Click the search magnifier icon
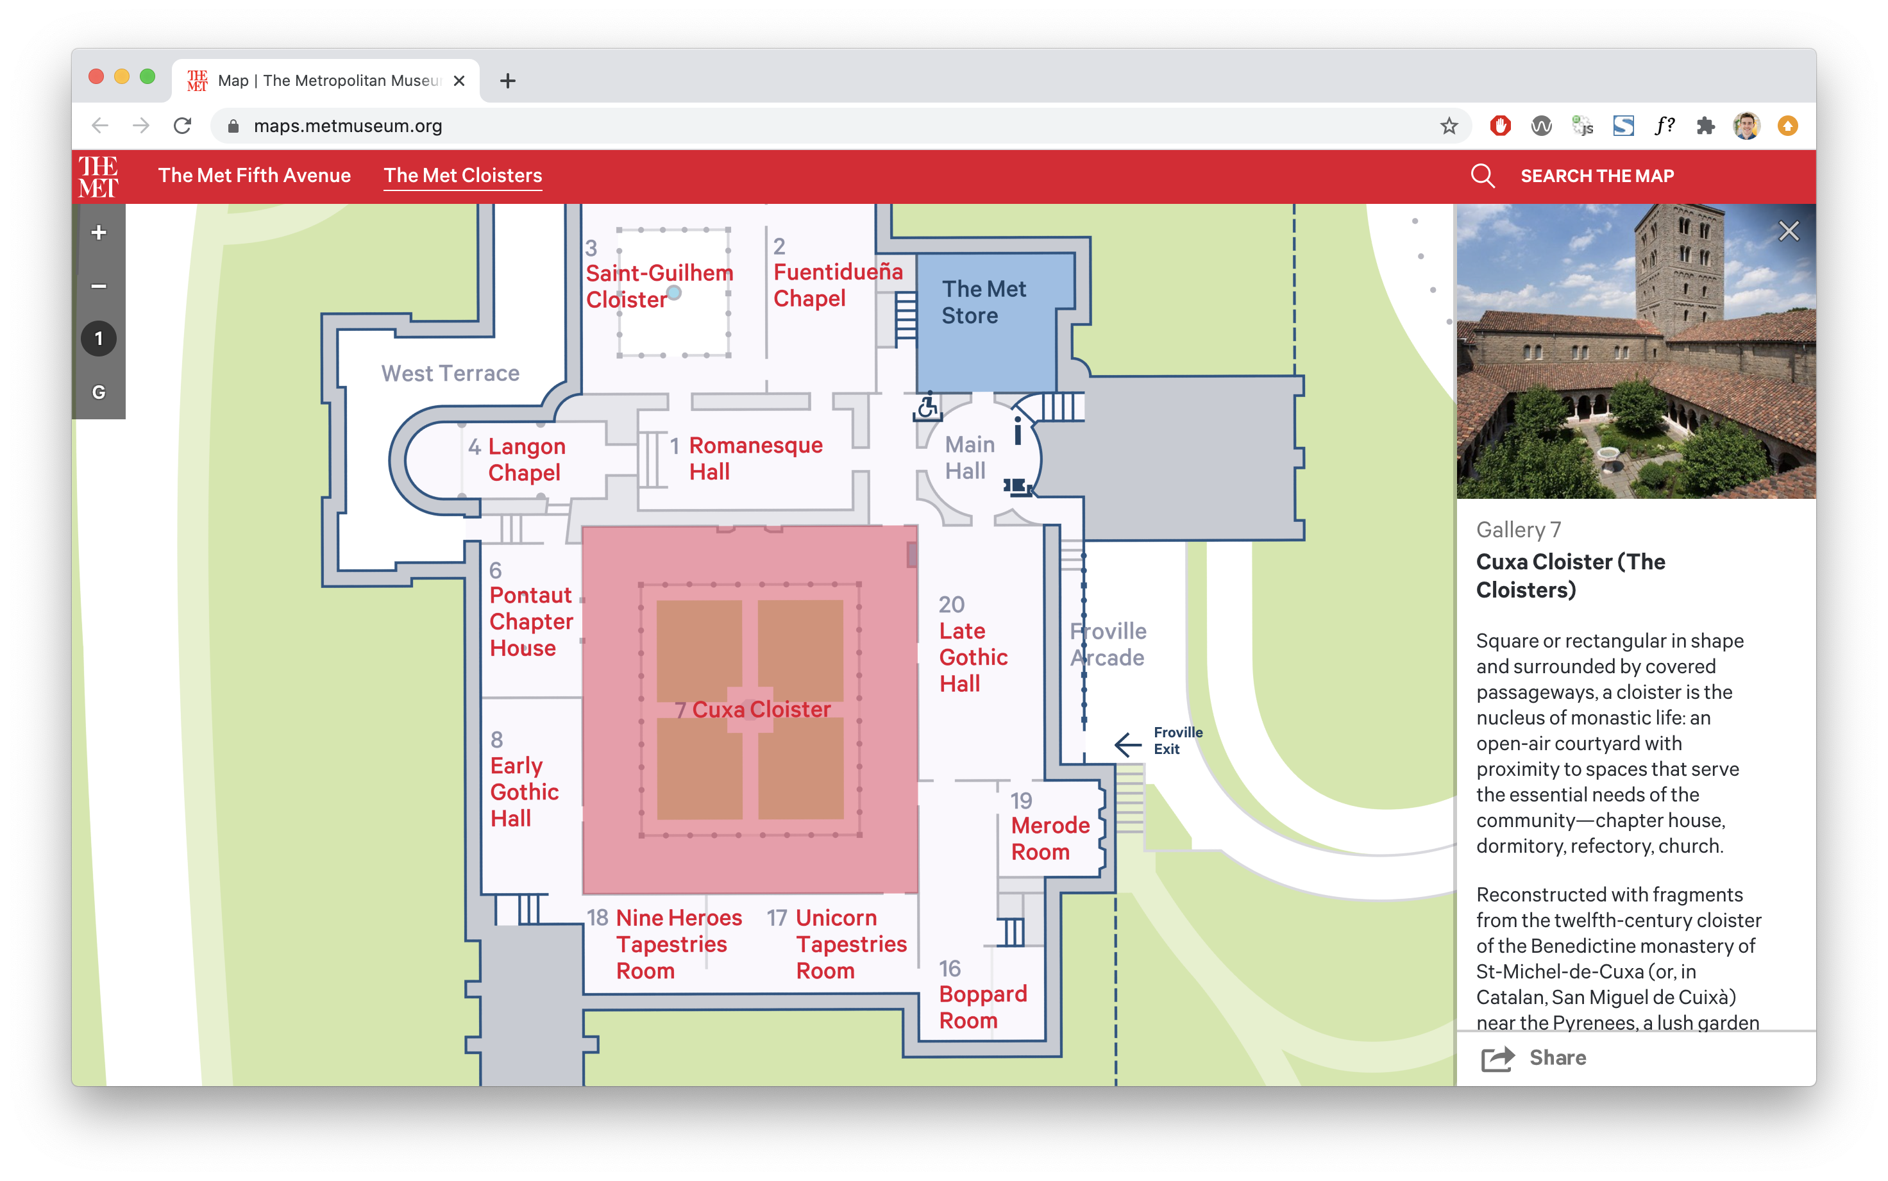 point(1483,176)
